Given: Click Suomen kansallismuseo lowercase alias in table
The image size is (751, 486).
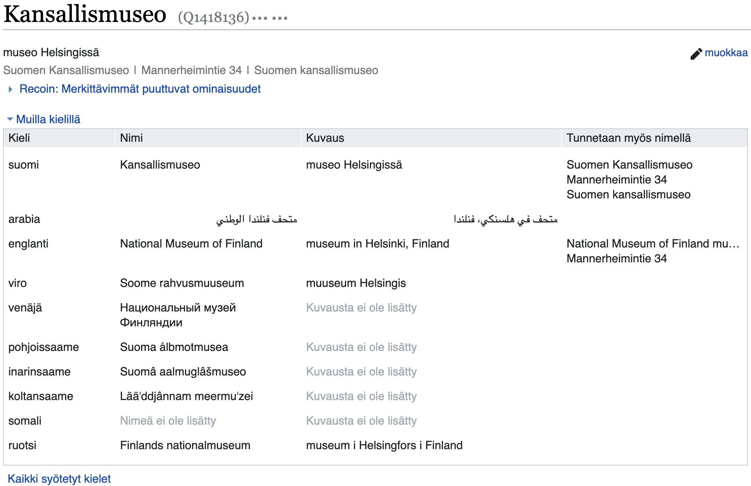Looking at the screenshot, I should (629, 195).
